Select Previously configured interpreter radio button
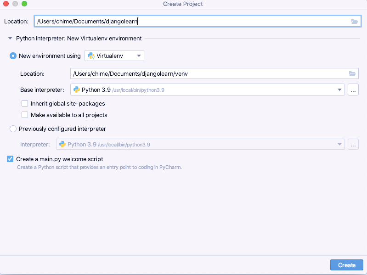 13,129
